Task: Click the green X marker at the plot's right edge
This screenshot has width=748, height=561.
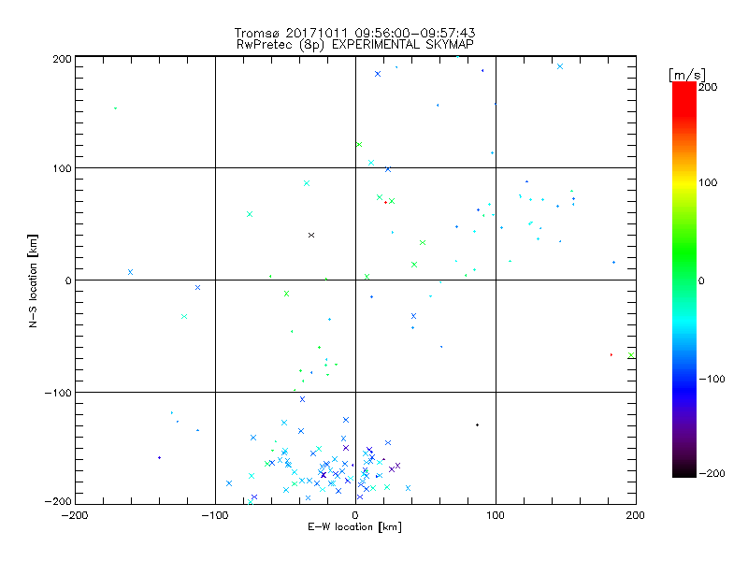Action: click(x=631, y=355)
